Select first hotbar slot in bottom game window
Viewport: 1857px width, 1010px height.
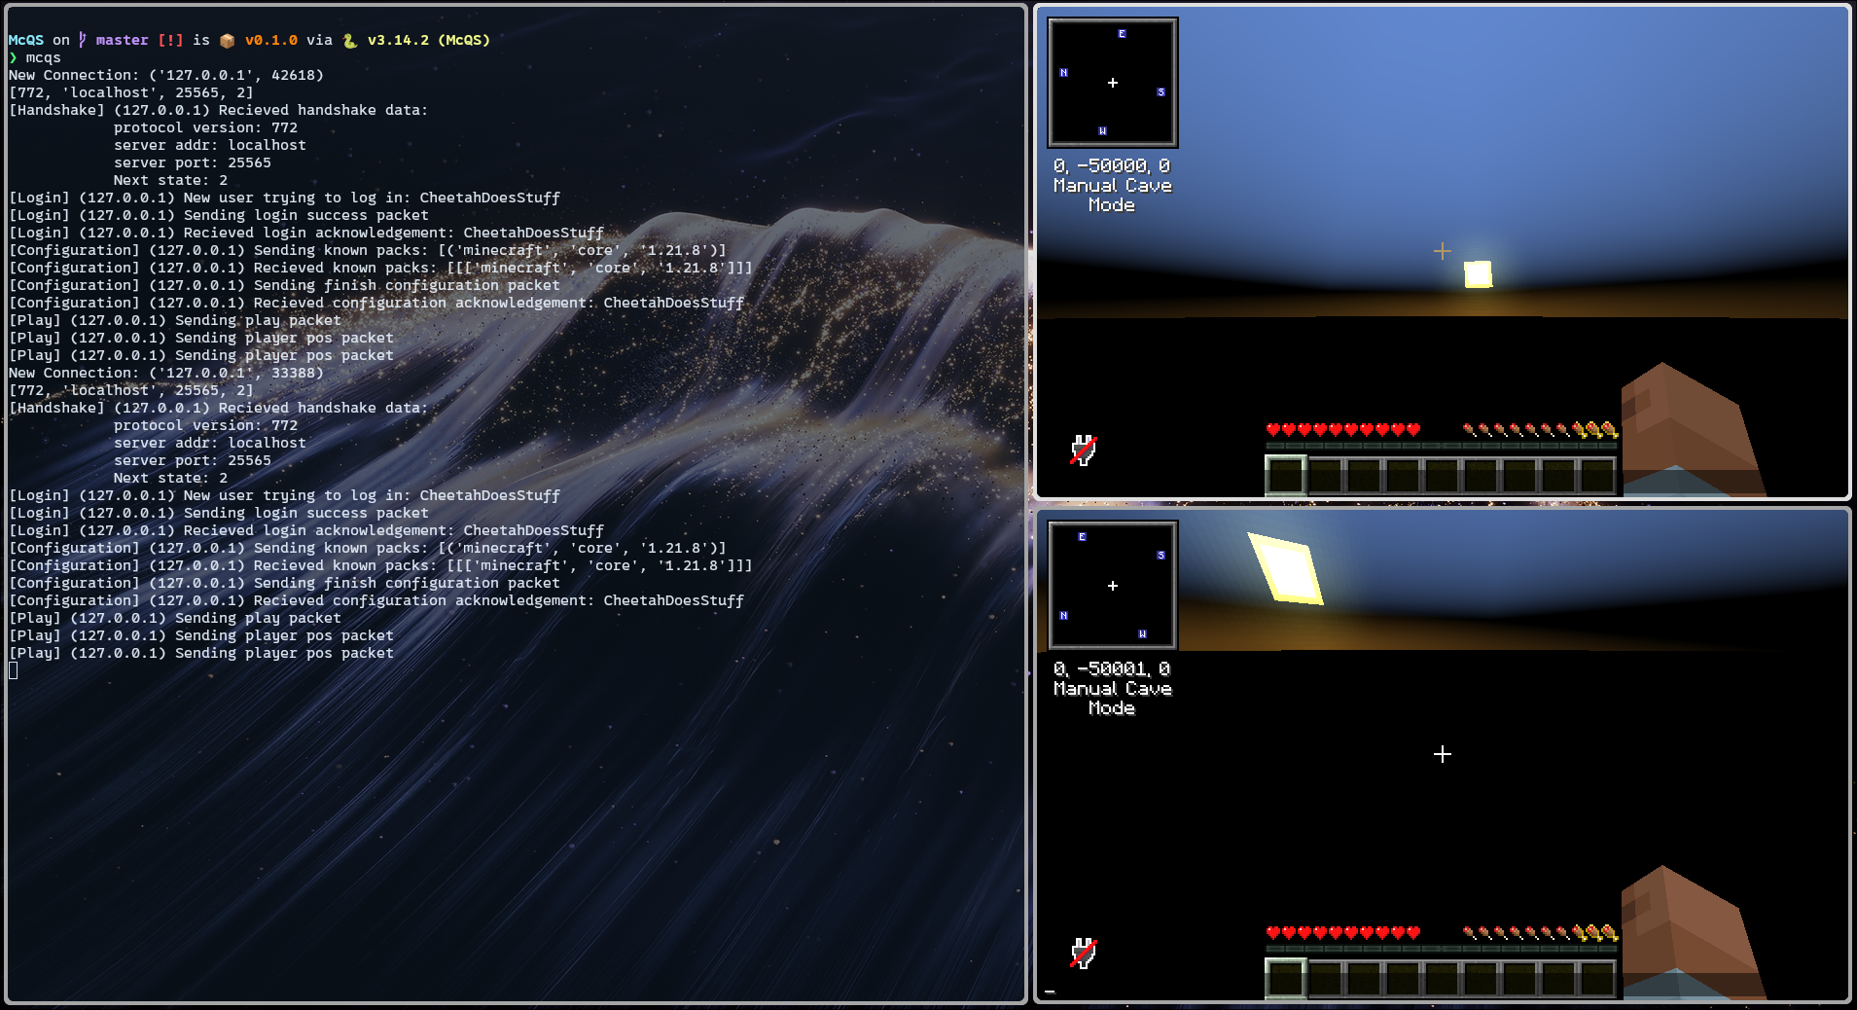point(1285,979)
